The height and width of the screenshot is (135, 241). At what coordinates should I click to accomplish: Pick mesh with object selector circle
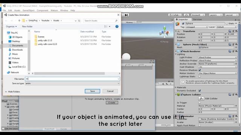236,48
